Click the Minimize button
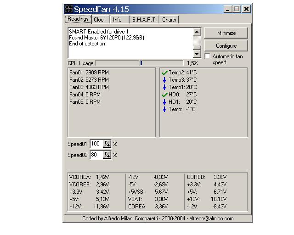The width and height of the screenshot is (294, 235). [x=226, y=33]
